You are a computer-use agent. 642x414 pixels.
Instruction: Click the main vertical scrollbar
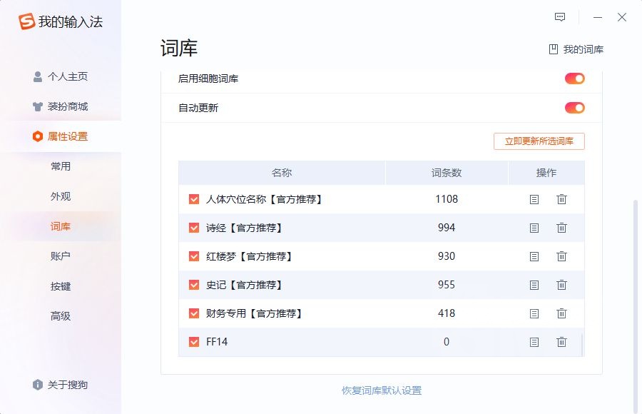636,300
